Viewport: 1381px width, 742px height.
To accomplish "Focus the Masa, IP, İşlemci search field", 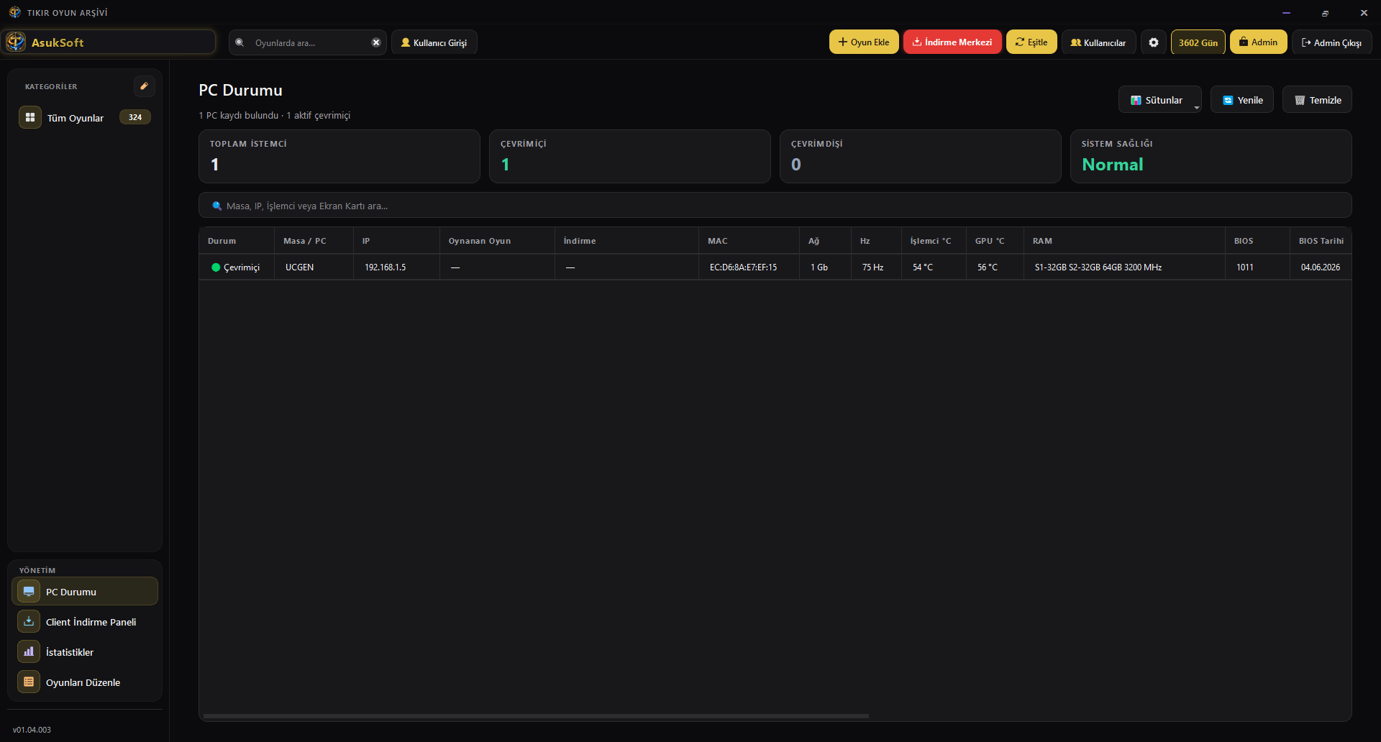I will click(775, 206).
